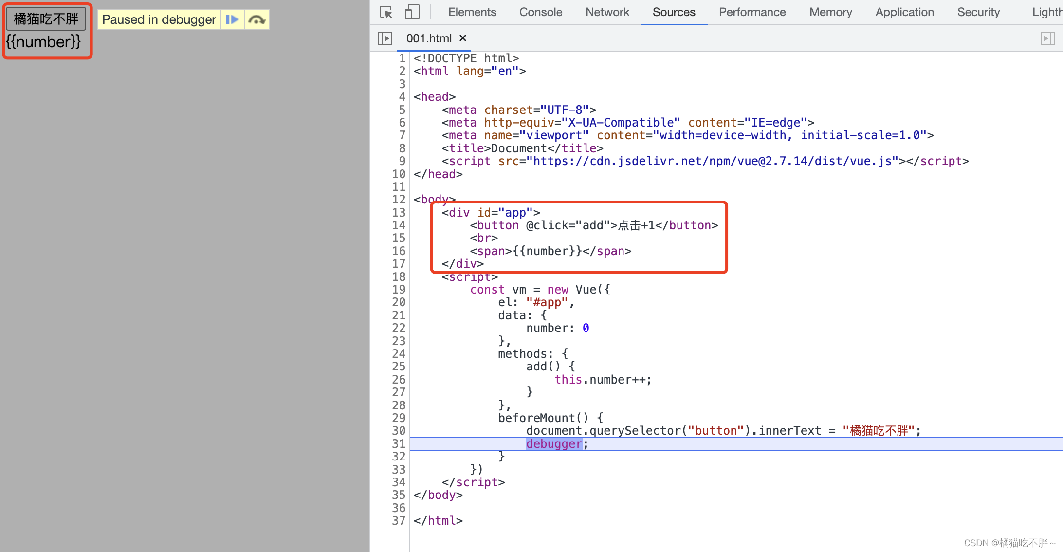Click line number 14 in gutter
Screen dimensions: 1063x552
(399, 225)
